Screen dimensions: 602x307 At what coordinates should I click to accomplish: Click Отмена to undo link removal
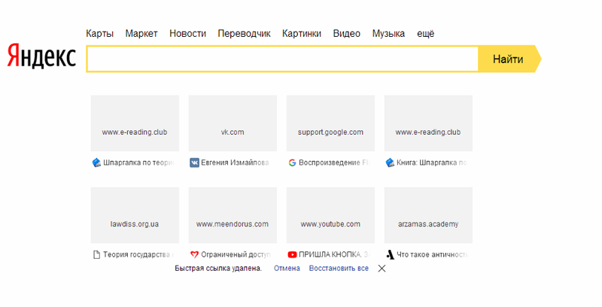[x=287, y=268]
